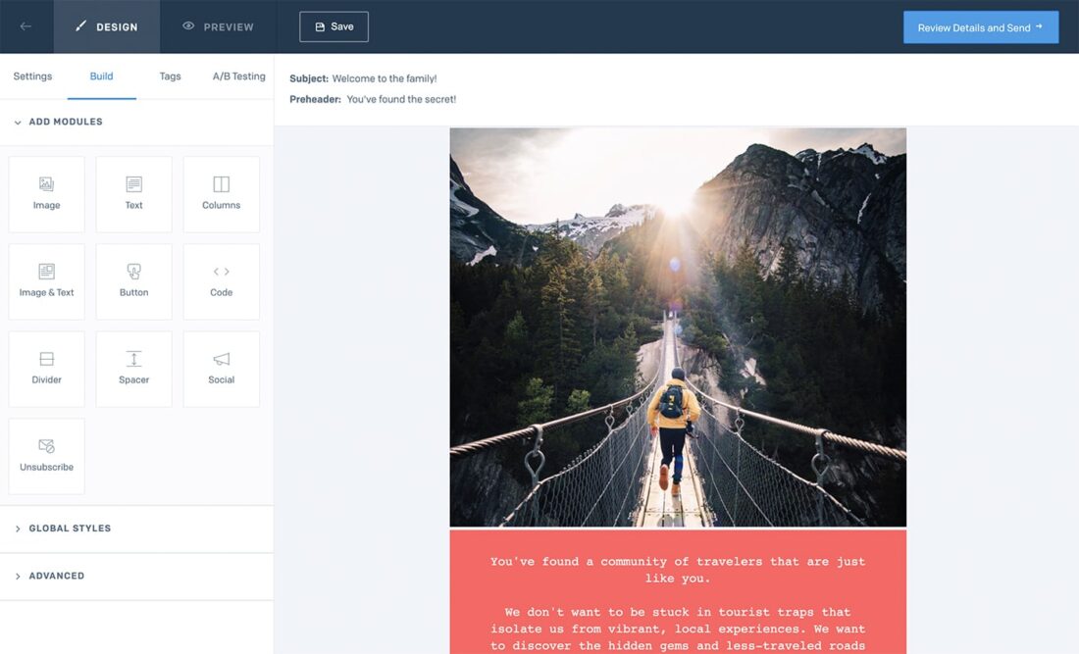1079x654 pixels.
Task: Save the email design
Action: pos(334,26)
